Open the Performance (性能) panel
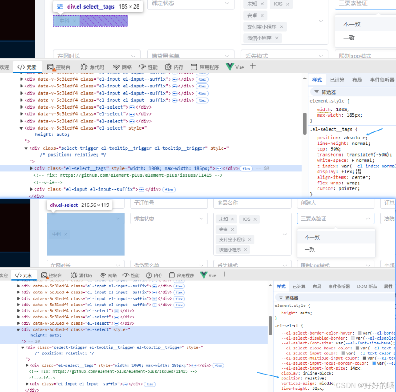 pos(148,67)
